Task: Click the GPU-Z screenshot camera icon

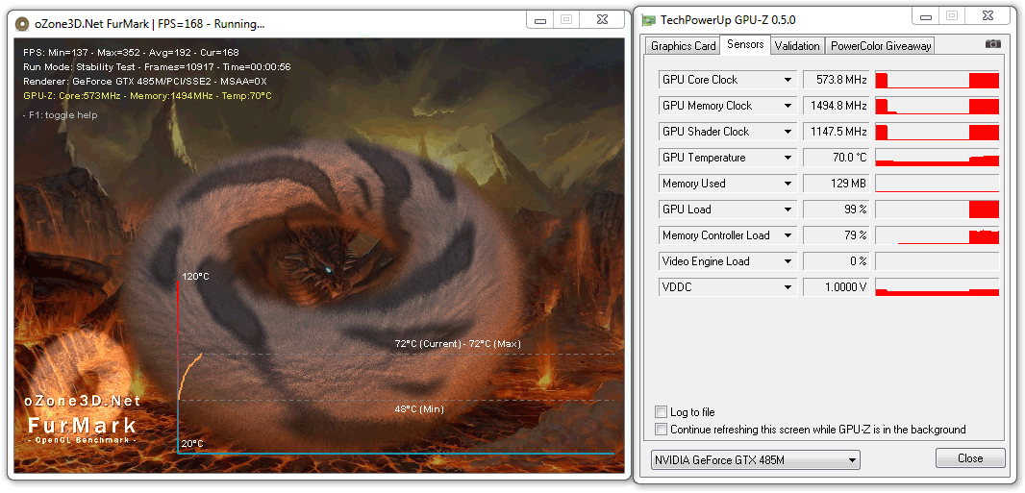Action: tap(992, 44)
